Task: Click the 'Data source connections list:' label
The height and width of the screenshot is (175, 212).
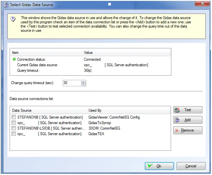Action: point(32,99)
